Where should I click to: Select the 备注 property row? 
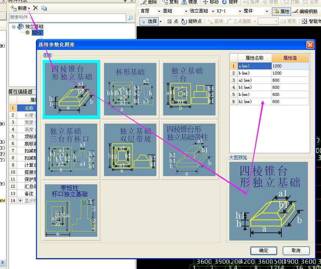coord(23,194)
